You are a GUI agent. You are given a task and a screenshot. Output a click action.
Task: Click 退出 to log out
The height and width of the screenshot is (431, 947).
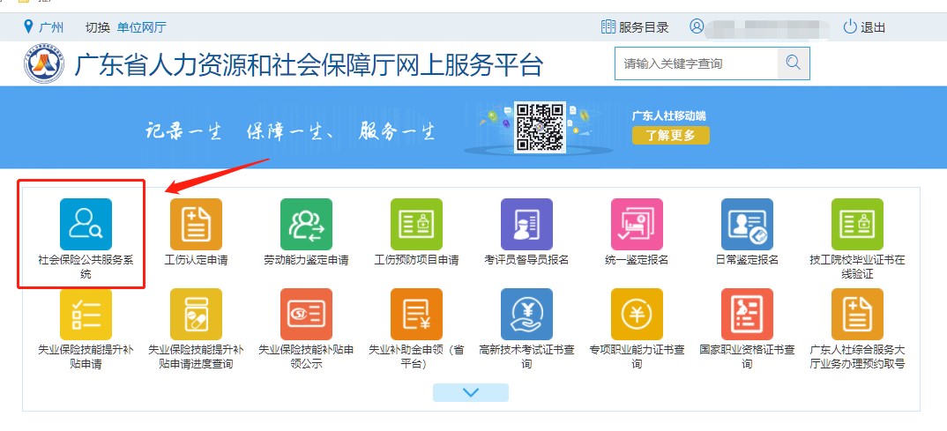[873, 27]
